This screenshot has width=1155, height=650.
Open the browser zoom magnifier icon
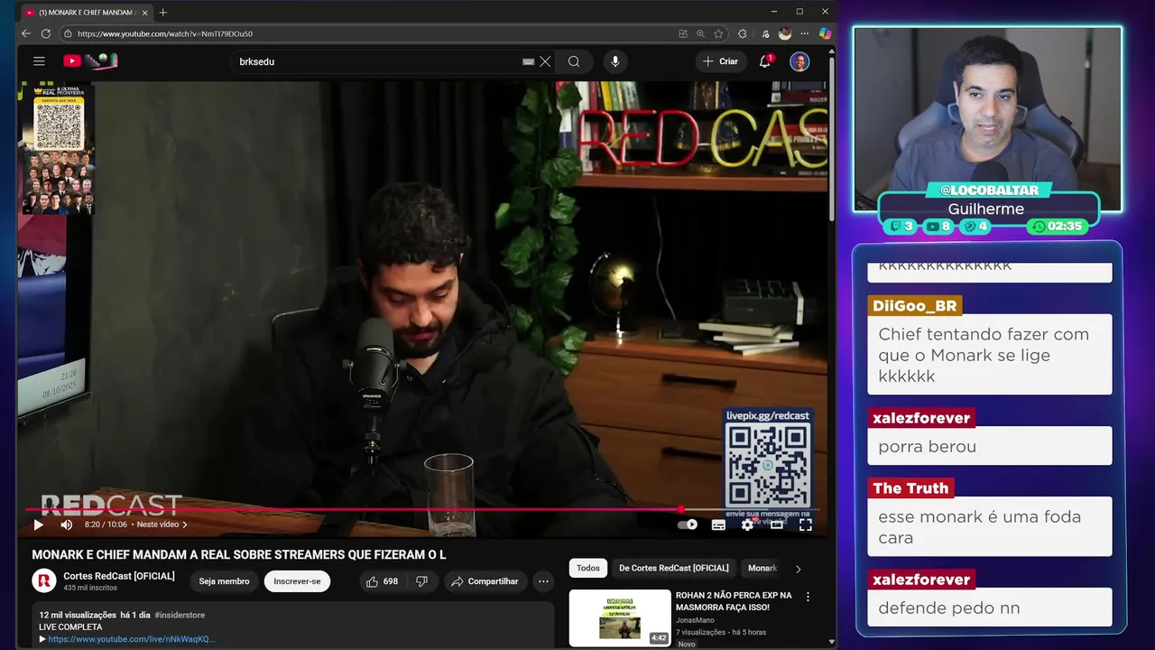click(700, 33)
